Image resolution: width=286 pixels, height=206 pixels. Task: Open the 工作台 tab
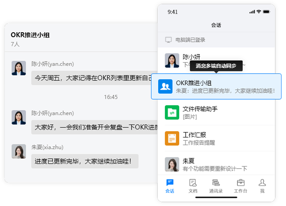[241, 186]
